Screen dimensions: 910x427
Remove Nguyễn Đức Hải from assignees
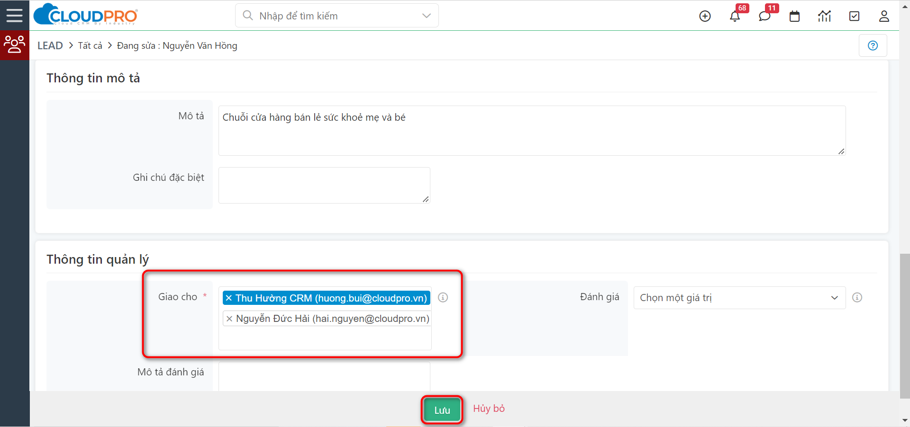click(229, 319)
